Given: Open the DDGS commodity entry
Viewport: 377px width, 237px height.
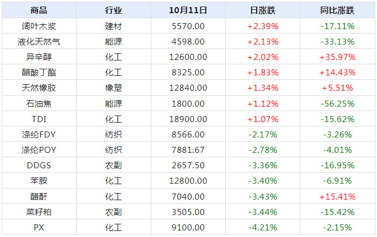Looking at the screenshot, I should click(x=39, y=165).
